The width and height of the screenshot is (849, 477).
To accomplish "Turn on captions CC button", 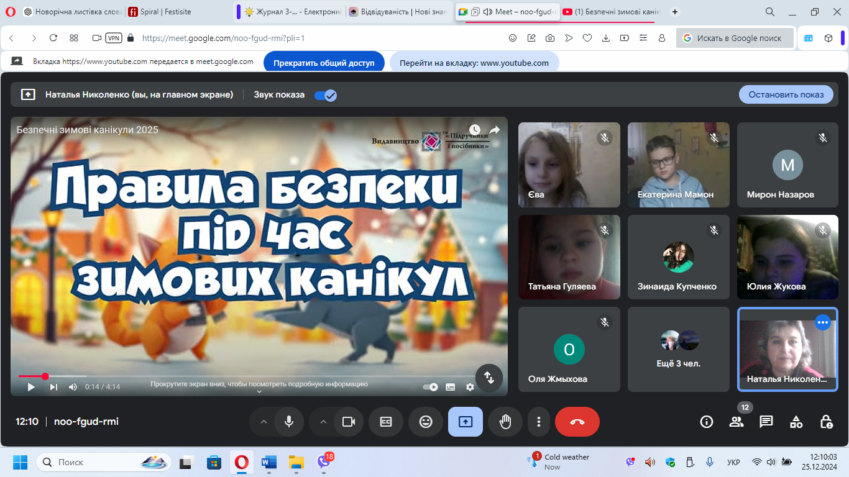I will 386,422.
